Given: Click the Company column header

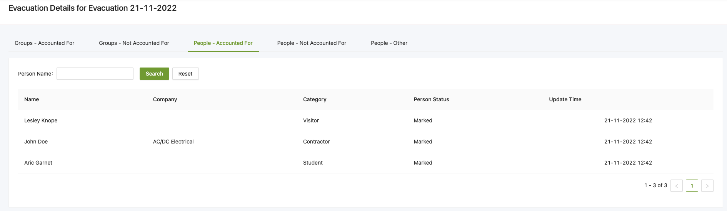Looking at the screenshot, I should tap(165, 99).
